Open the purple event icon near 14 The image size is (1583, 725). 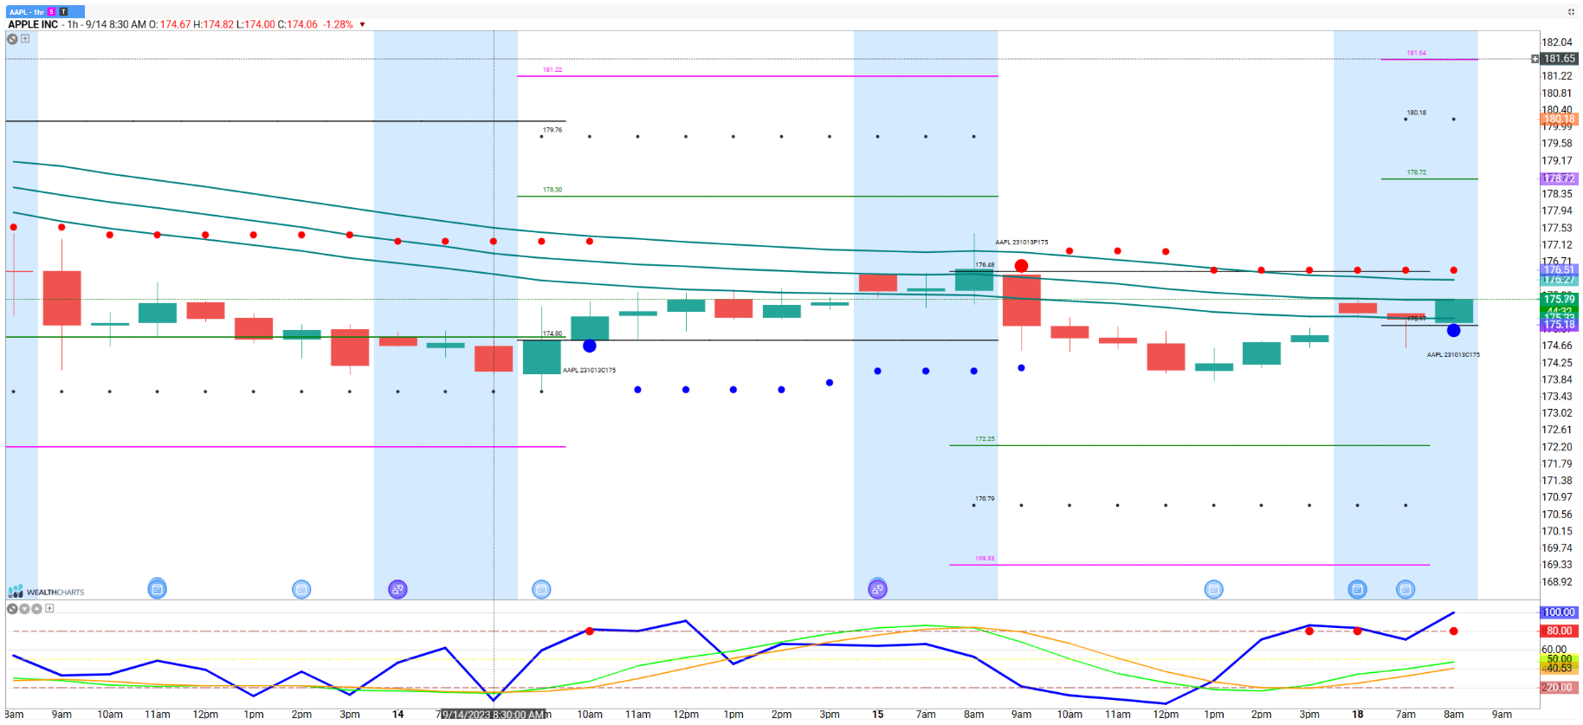(x=397, y=590)
